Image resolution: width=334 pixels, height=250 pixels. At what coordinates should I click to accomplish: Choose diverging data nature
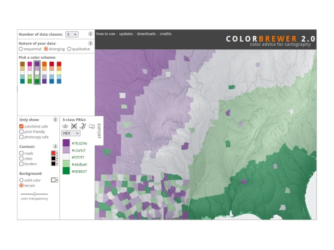click(46, 49)
